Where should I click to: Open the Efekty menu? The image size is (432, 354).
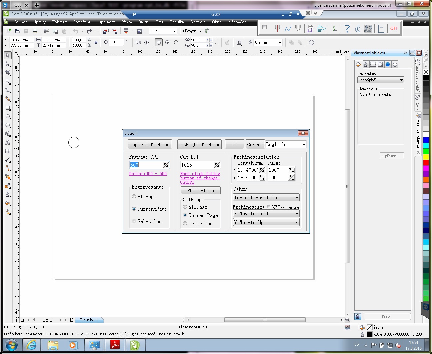click(x=126, y=22)
